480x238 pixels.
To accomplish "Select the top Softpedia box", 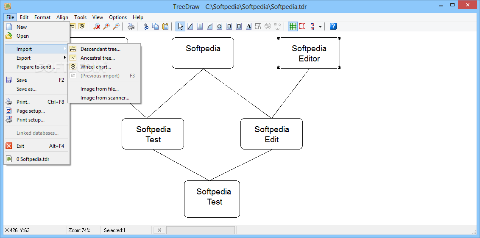I will coord(203,53).
